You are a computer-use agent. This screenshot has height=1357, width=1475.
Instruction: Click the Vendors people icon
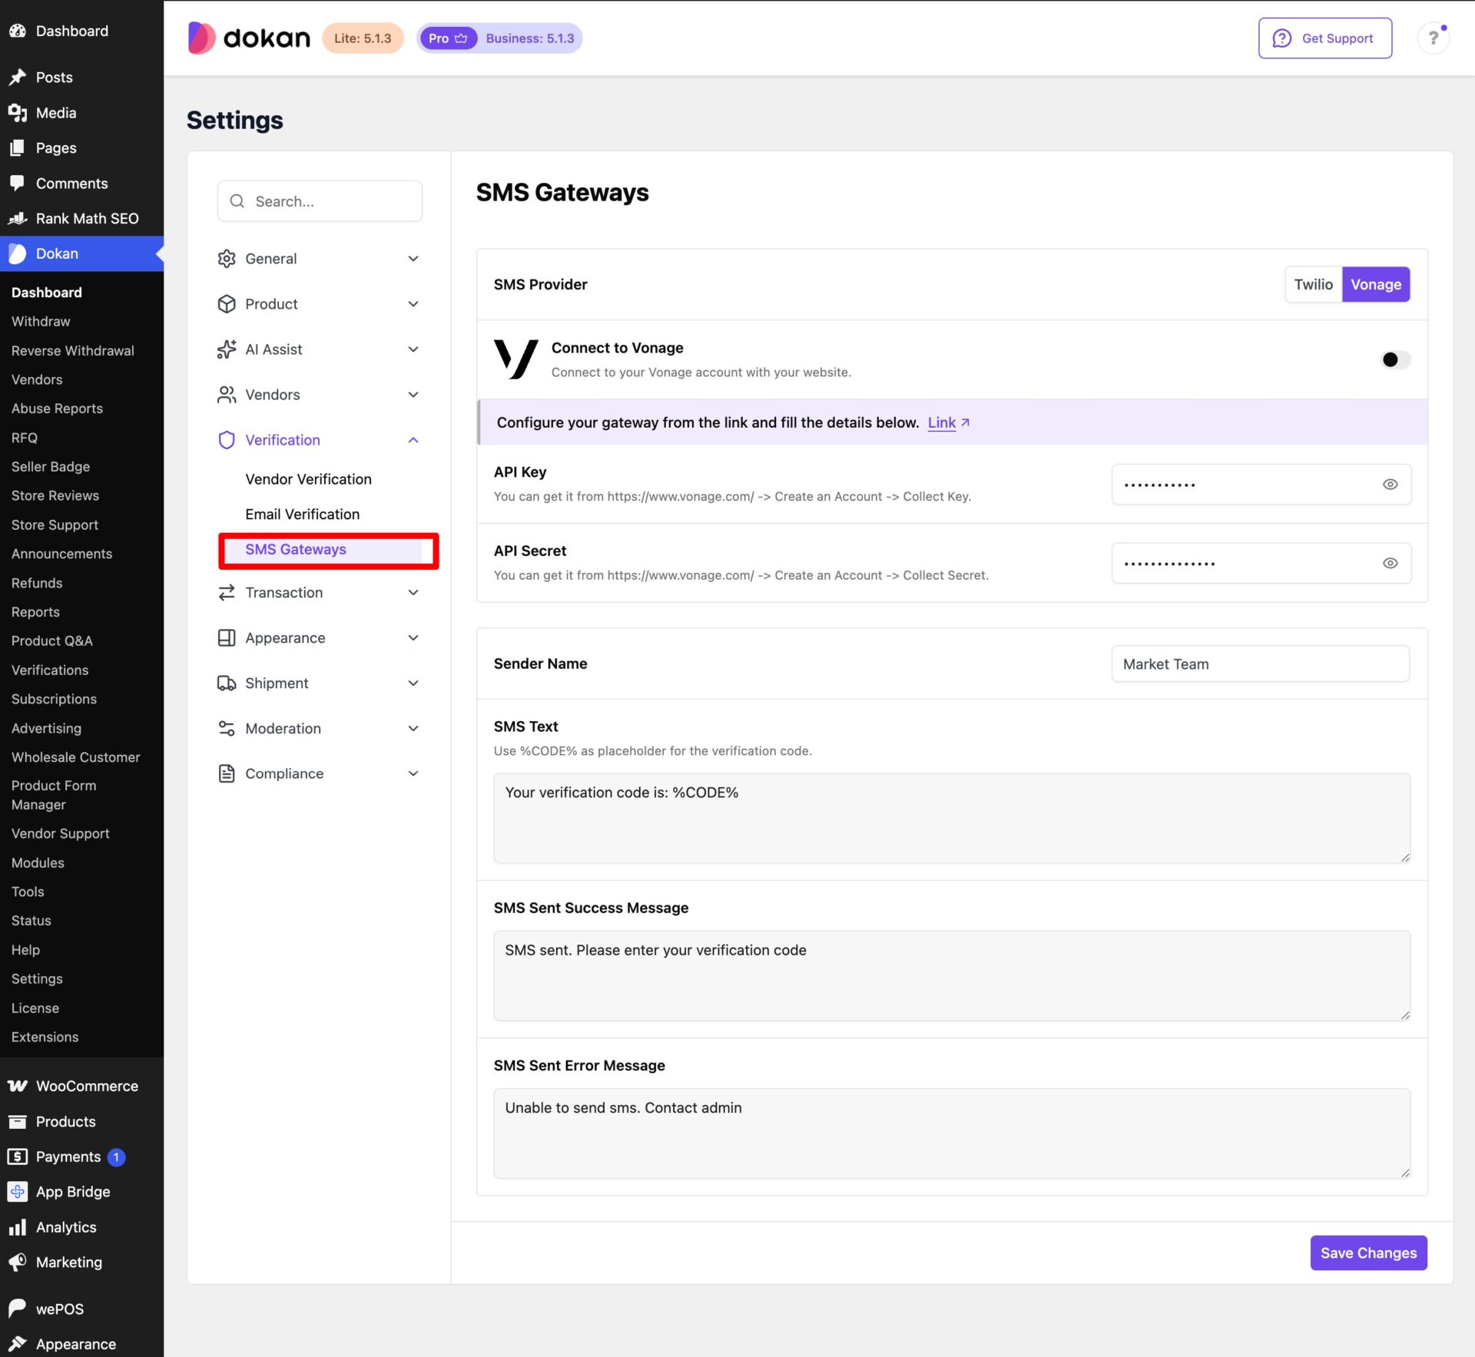click(227, 395)
